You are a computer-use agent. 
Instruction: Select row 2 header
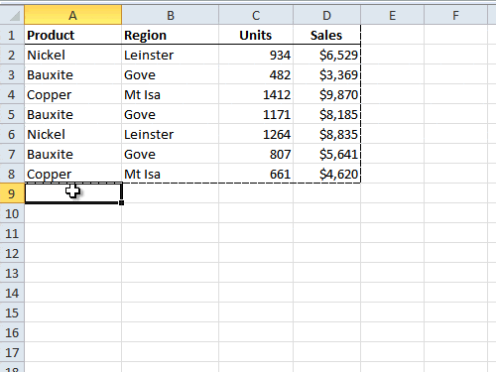(12, 55)
